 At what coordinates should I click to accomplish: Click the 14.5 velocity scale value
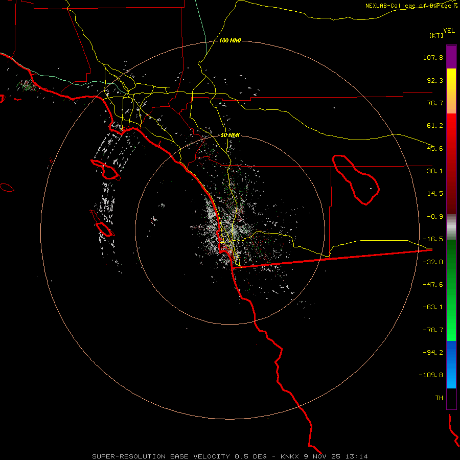point(435,194)
